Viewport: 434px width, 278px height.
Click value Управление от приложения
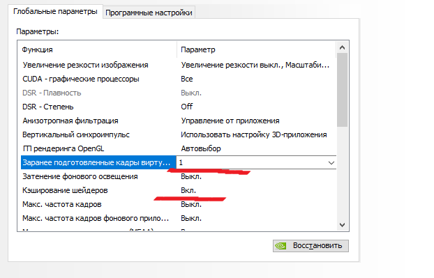coord(230,121)
